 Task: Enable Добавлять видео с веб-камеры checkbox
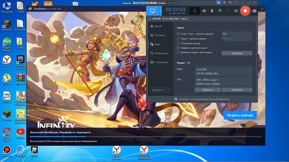(178, 52)
